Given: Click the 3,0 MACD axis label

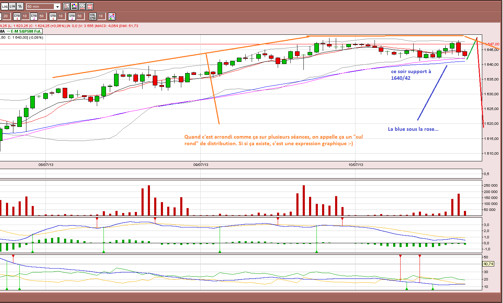Looking at the screenshot, I should point(486,225).
